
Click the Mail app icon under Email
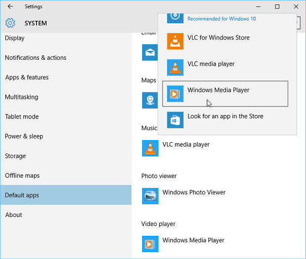pyautogui.click(x=150, y=52)
